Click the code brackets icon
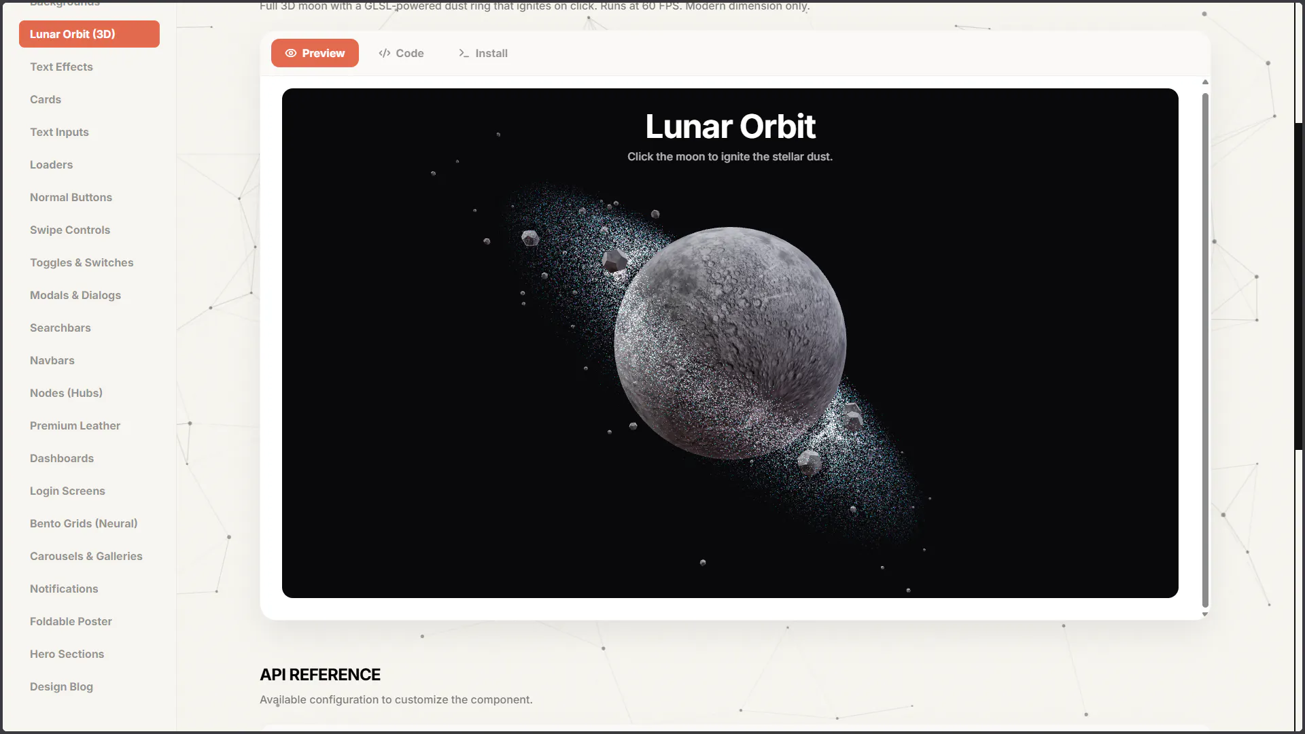Image resolution: width=1305 pixels, height=734 pixels. [385, 53]
